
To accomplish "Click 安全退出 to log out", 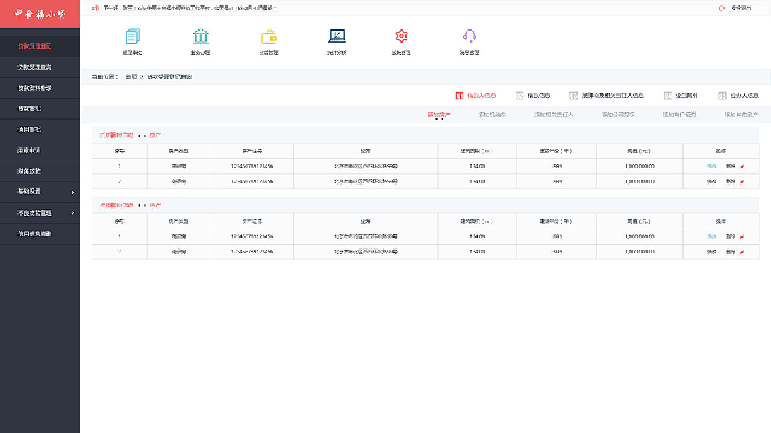I will tap(741, 8).
